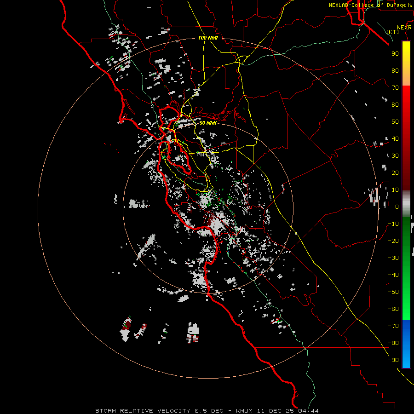Click the -20 value on the velocity scale
Image resolution: width=414 pixels, height=414 pixels.
(393, 241)
